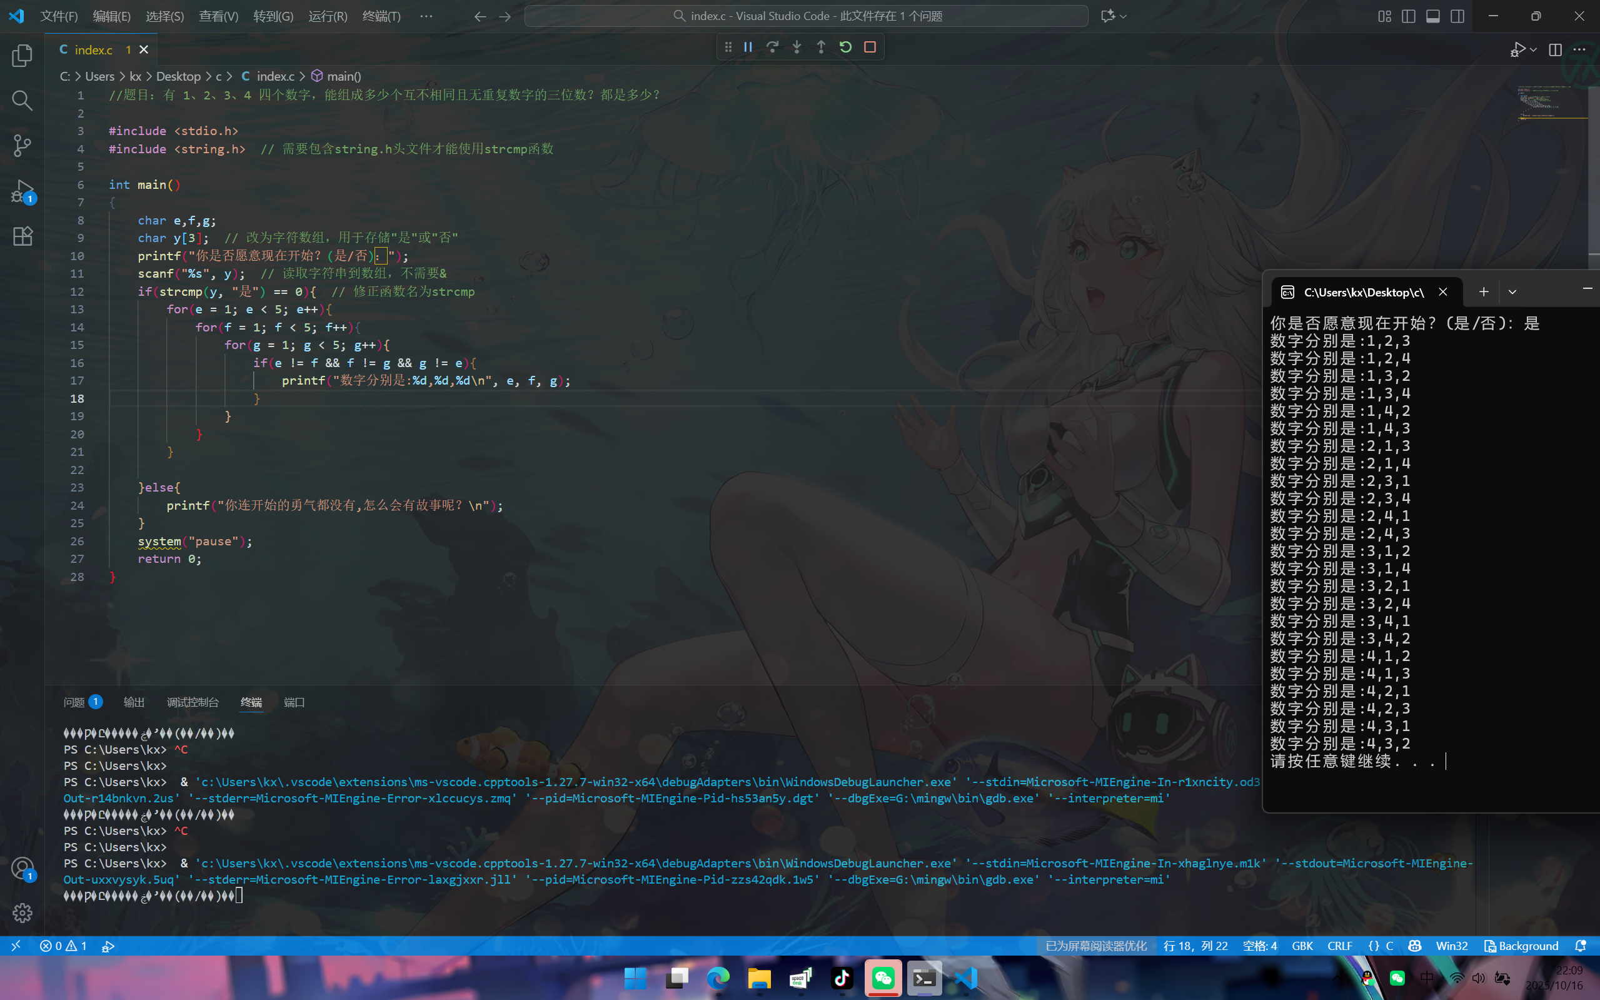This screenshot has width=1600, height=1000.
Task: Toggle the bottom panel visibility
Action: (1432, 16)
